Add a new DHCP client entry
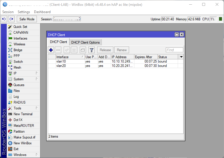Screen dimensions: 224x158 [51, 50]
